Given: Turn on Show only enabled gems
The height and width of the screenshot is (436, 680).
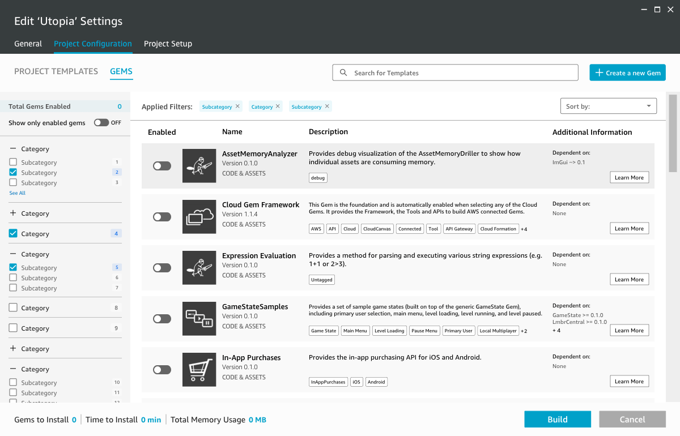Looking at the screenshot, I should click(101, 123).
